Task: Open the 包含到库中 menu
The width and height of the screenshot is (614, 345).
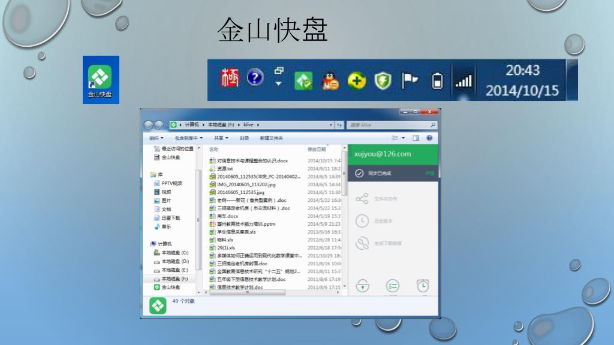Action: click(x=189, y=138)
